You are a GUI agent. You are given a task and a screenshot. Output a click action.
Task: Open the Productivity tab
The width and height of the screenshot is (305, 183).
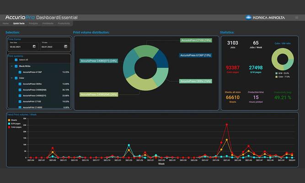point(64,23)
